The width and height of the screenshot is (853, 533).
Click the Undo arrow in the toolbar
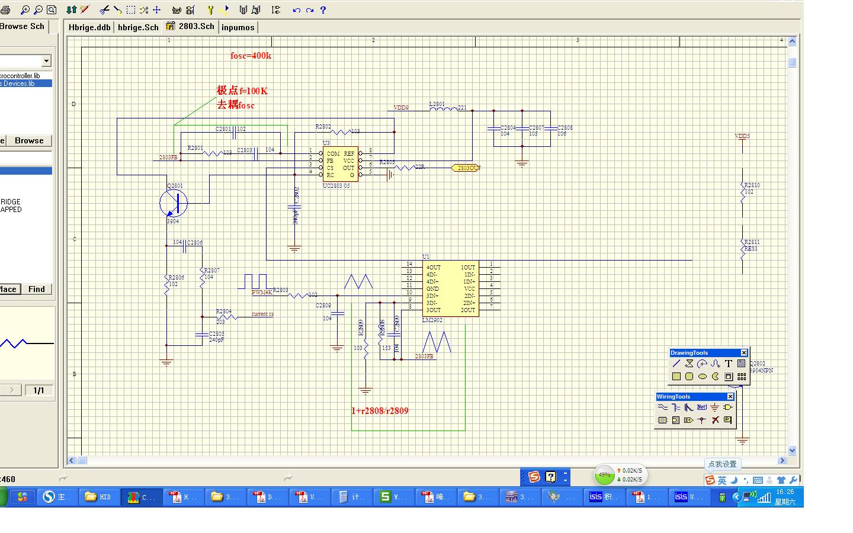(x=297, y=10)
